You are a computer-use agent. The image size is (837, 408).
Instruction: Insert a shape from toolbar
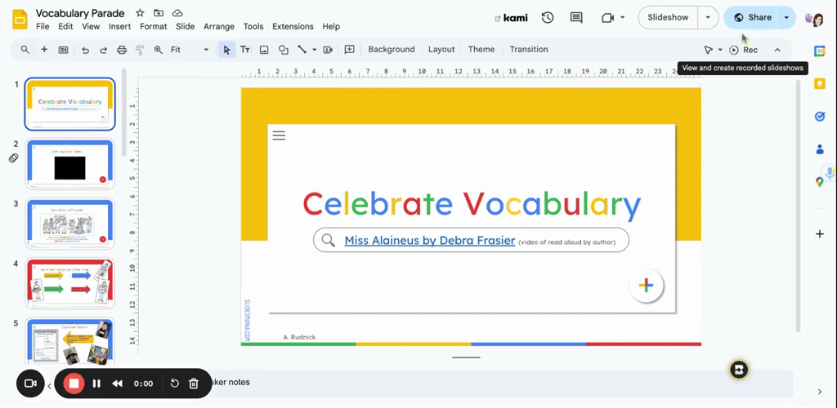click(x=283, y=50)
